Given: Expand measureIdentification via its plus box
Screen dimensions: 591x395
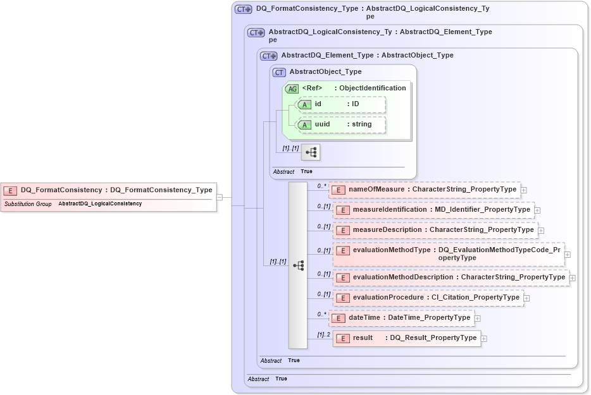Looking at the screenshot, I should tap(536, 210).
